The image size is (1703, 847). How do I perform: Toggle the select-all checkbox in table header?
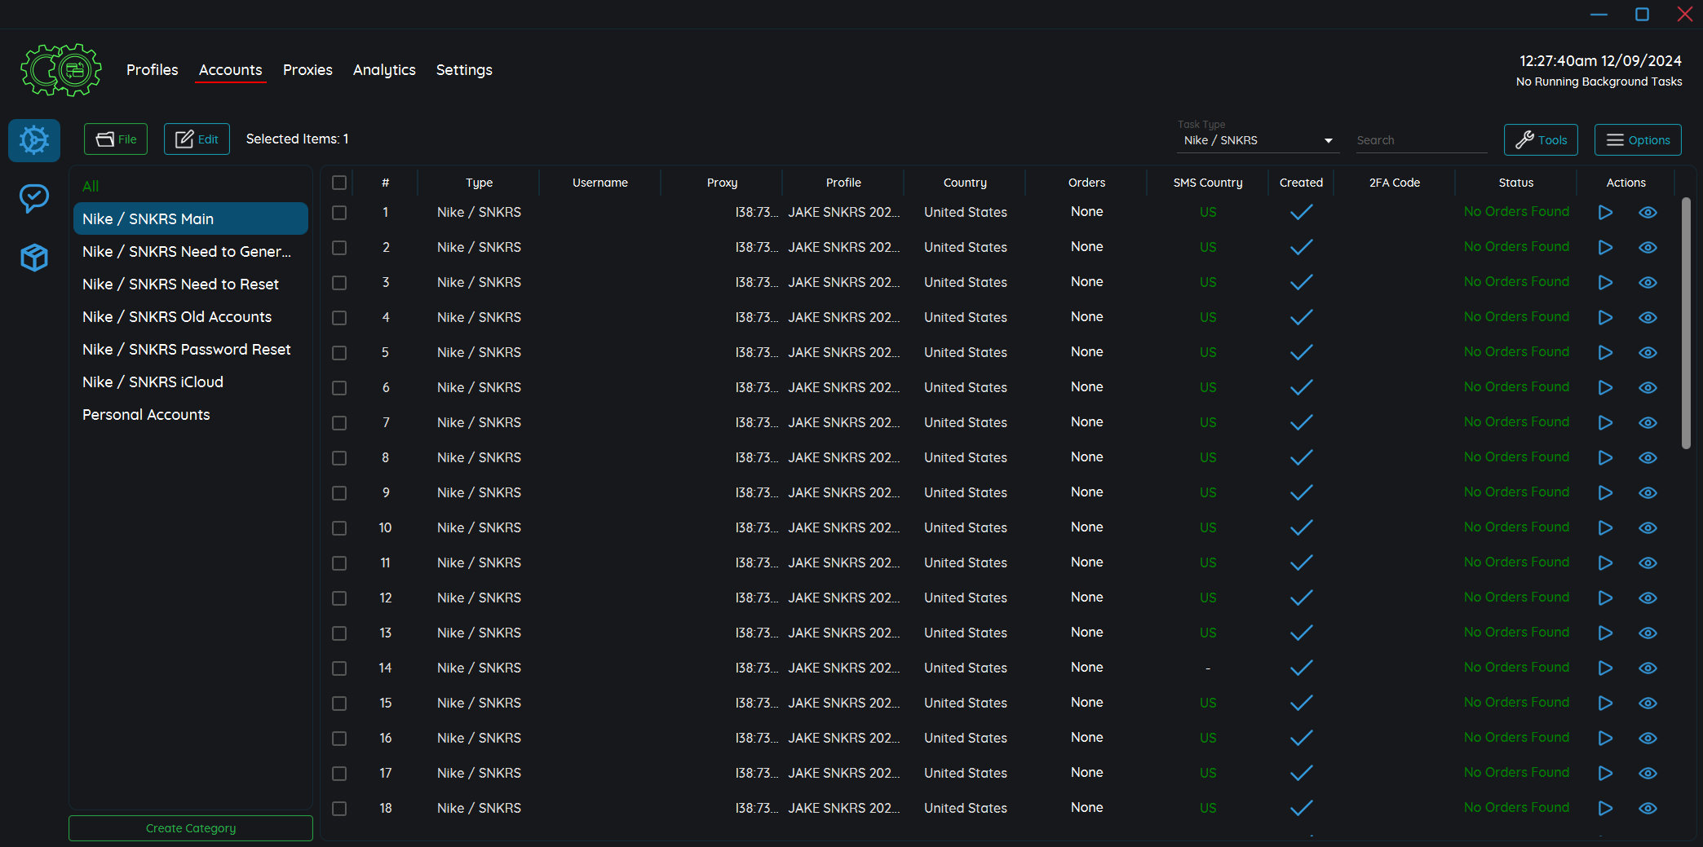click(x=339, y=183)
